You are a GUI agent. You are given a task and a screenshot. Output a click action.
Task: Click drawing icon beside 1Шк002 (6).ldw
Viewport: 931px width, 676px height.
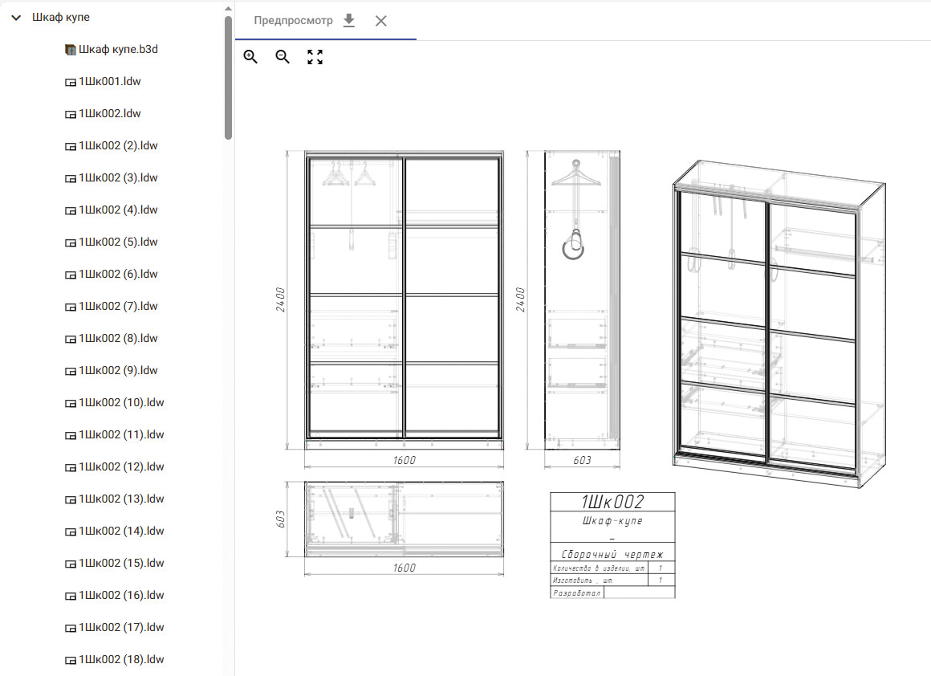pos(70,275)
